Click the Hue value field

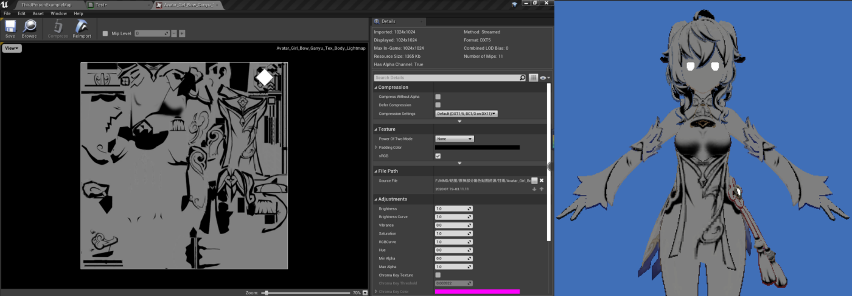(x=454, y=250)
